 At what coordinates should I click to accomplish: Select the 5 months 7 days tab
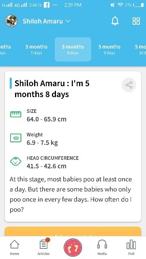[36, 49]
